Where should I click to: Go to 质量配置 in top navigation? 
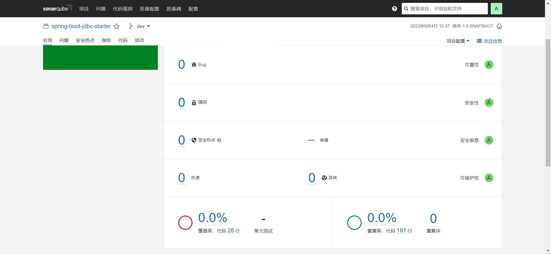tap(149, 9)
